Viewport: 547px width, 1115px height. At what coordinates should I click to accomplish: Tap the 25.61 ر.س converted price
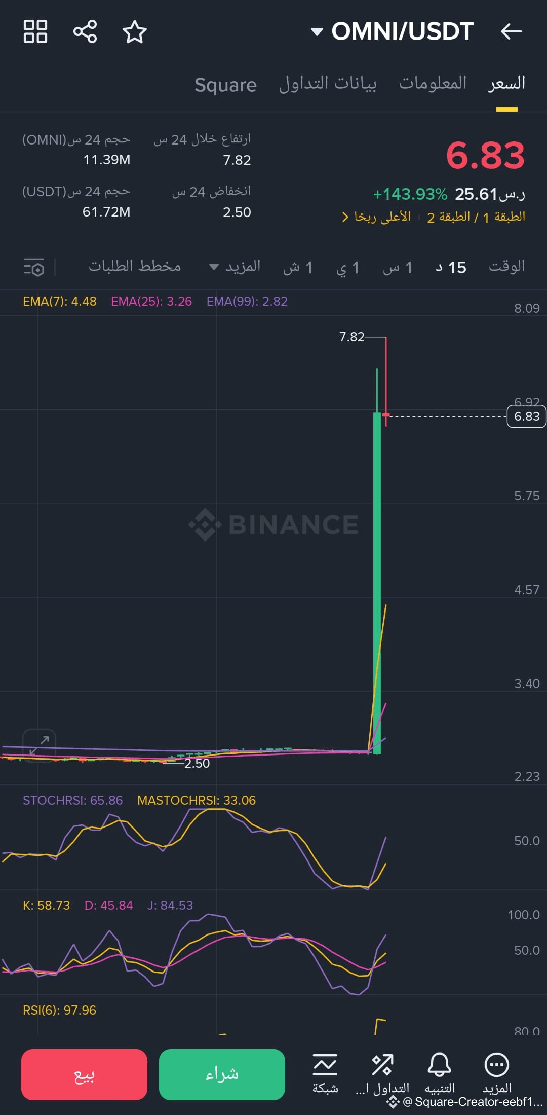[489, 194]
